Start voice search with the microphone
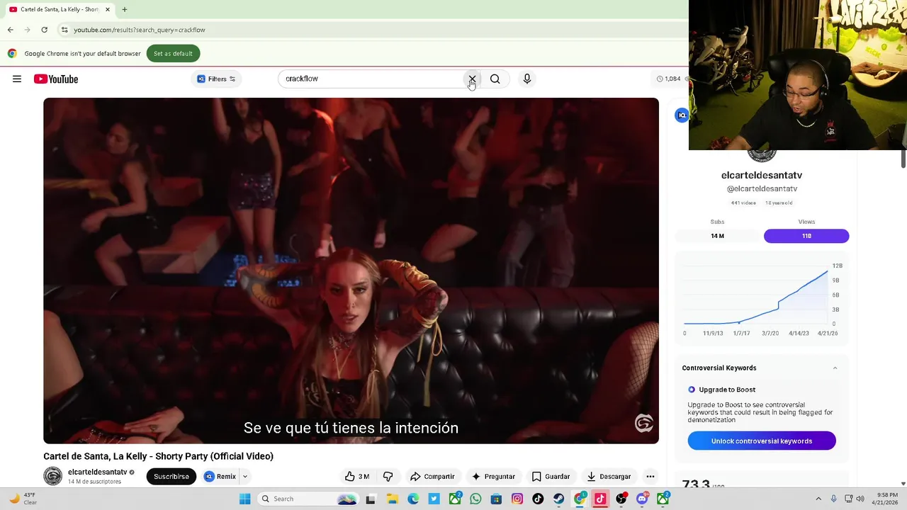907x510 pixels. [x=526, y=79]
